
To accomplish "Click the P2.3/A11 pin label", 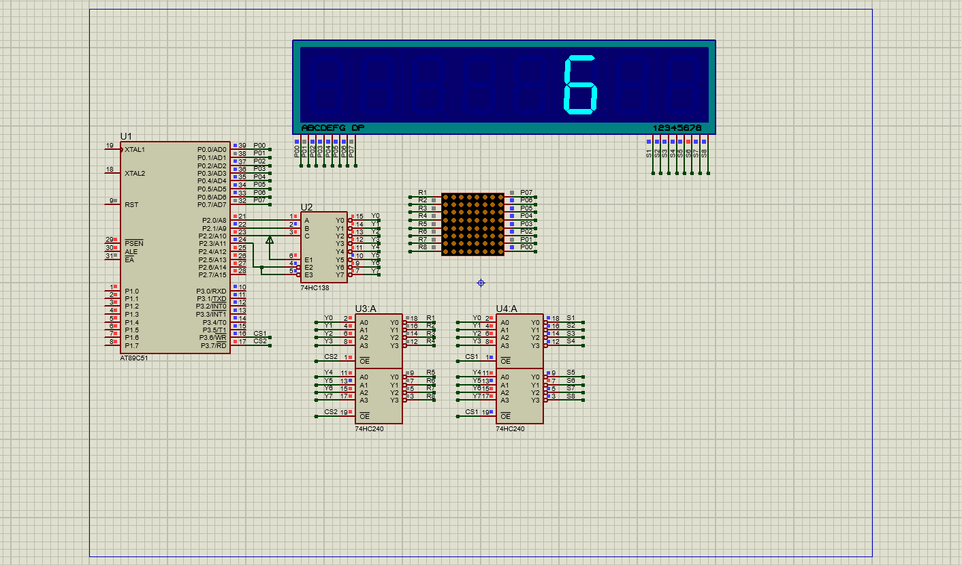I will 213,243.
